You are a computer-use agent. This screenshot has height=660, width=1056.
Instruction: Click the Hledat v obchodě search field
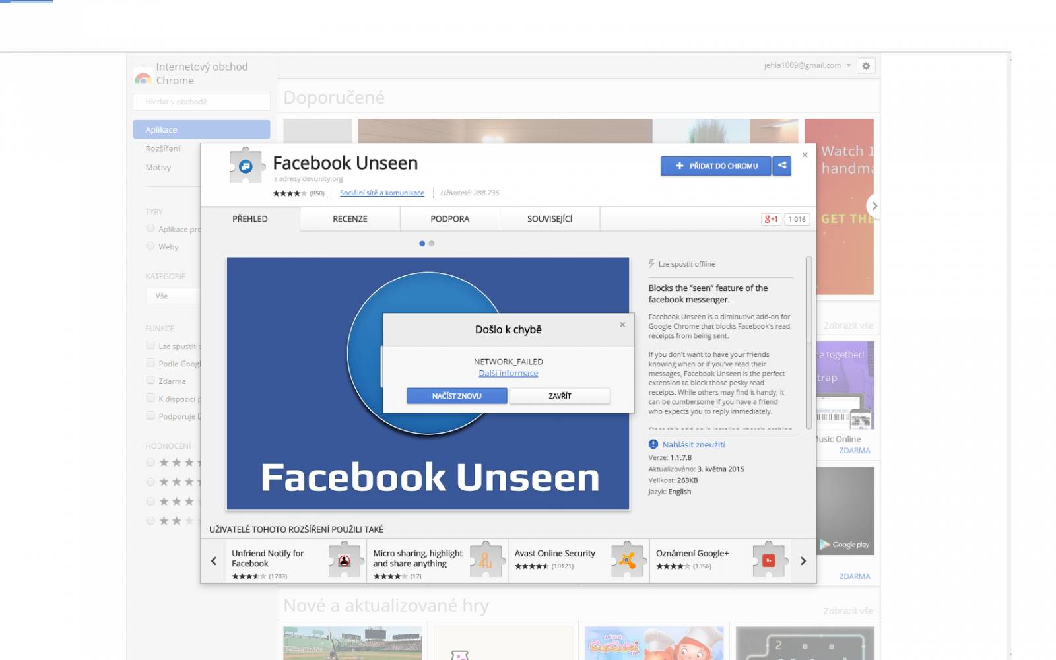point(201,101)
